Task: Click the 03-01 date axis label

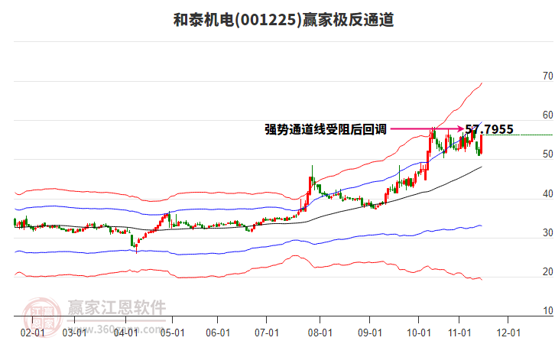Action: 74,333
